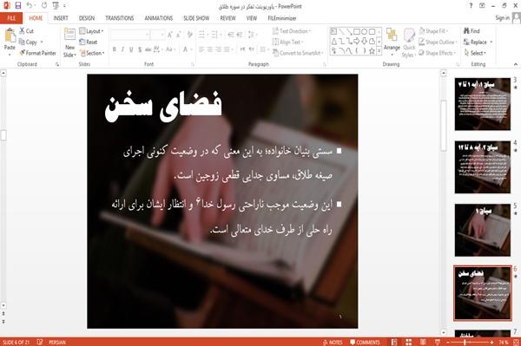Switch to Reading View icon
The height and width of the screenshot is (346, 521).
tap(423, 342)
